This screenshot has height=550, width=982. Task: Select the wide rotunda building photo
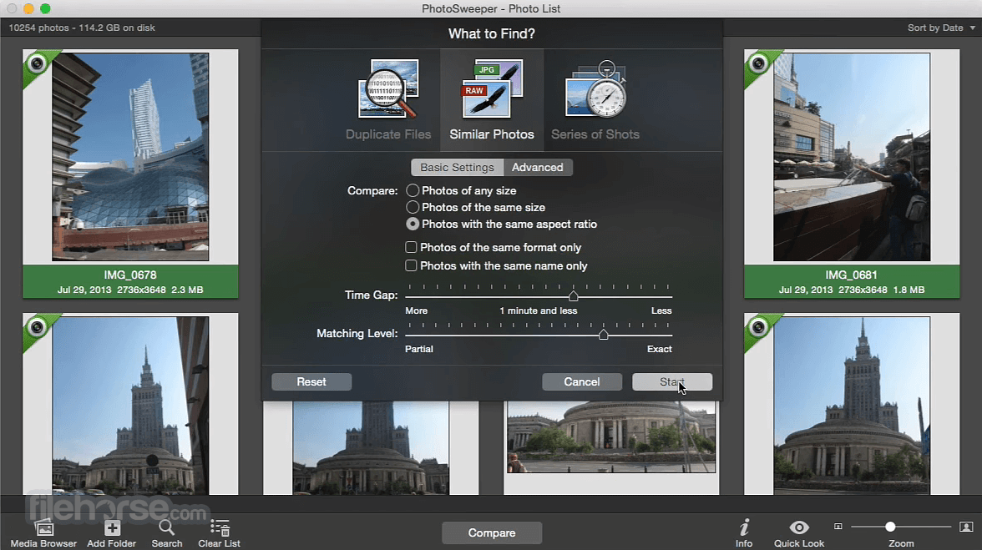611,437
